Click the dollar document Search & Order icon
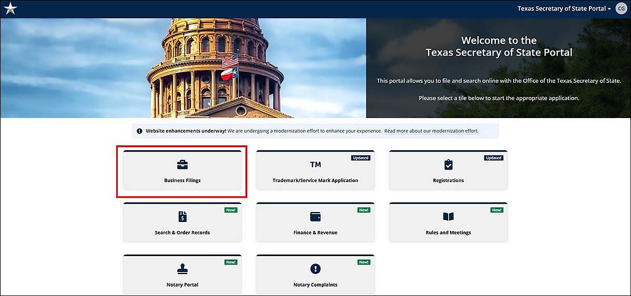Viewport: 631px width, 296px height. pos(182,217)
